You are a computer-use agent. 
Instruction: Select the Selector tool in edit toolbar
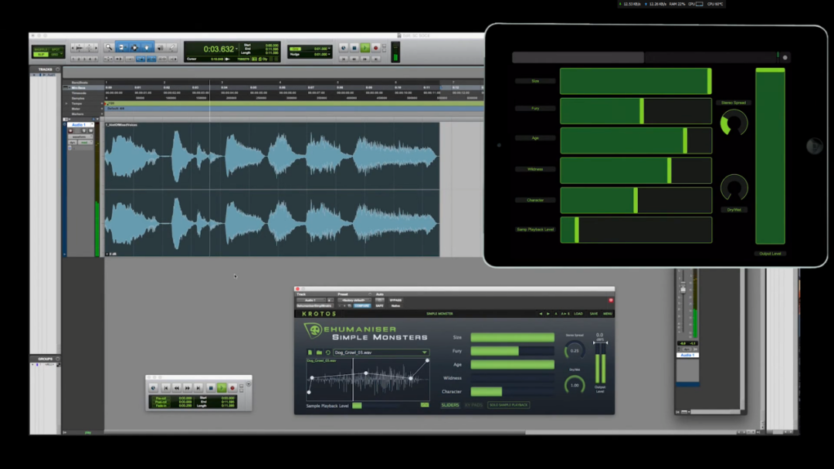134,47
